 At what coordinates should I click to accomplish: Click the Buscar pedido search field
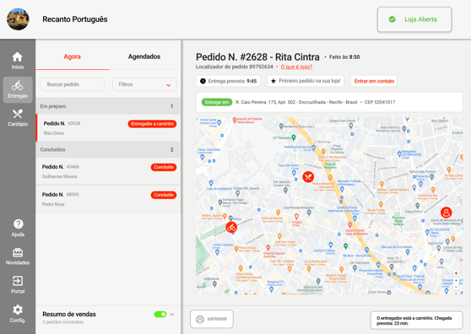coord(73,84)
